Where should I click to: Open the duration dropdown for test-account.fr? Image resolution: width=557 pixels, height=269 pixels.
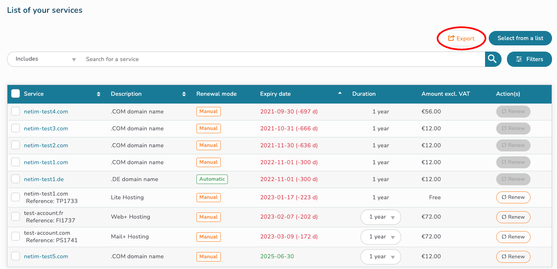coord(380,217)
